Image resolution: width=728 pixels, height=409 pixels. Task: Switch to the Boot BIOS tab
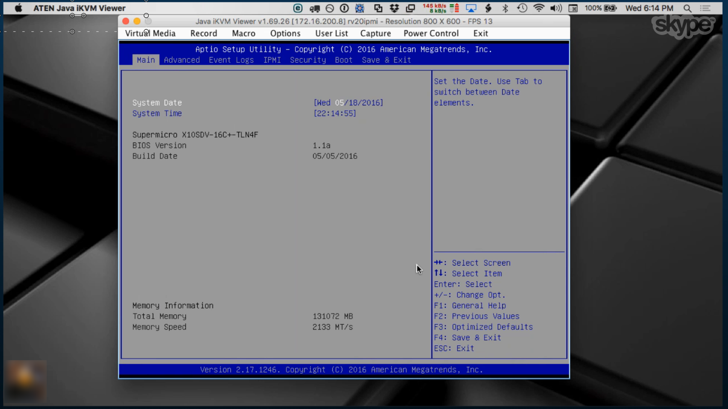pyautogui.click(x=344, y=60)
